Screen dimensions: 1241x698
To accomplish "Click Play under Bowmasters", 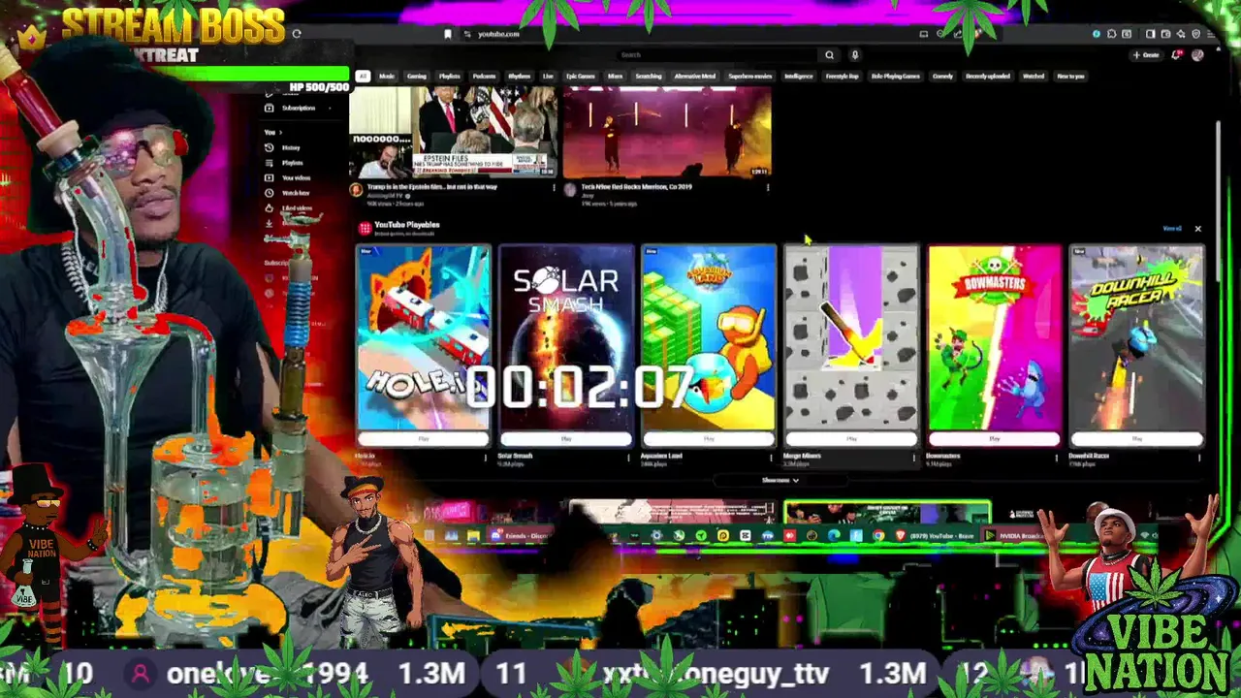I will click(994, 439).
